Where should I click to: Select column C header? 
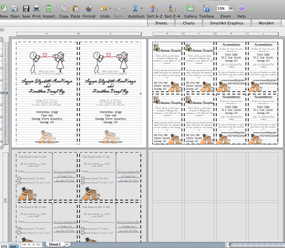[111, 34]
